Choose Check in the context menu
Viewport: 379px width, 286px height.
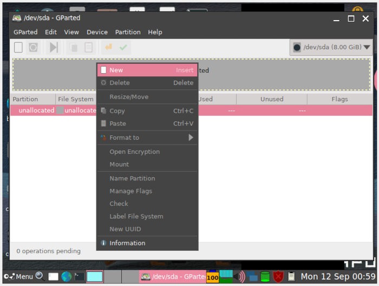pos(147,204)
